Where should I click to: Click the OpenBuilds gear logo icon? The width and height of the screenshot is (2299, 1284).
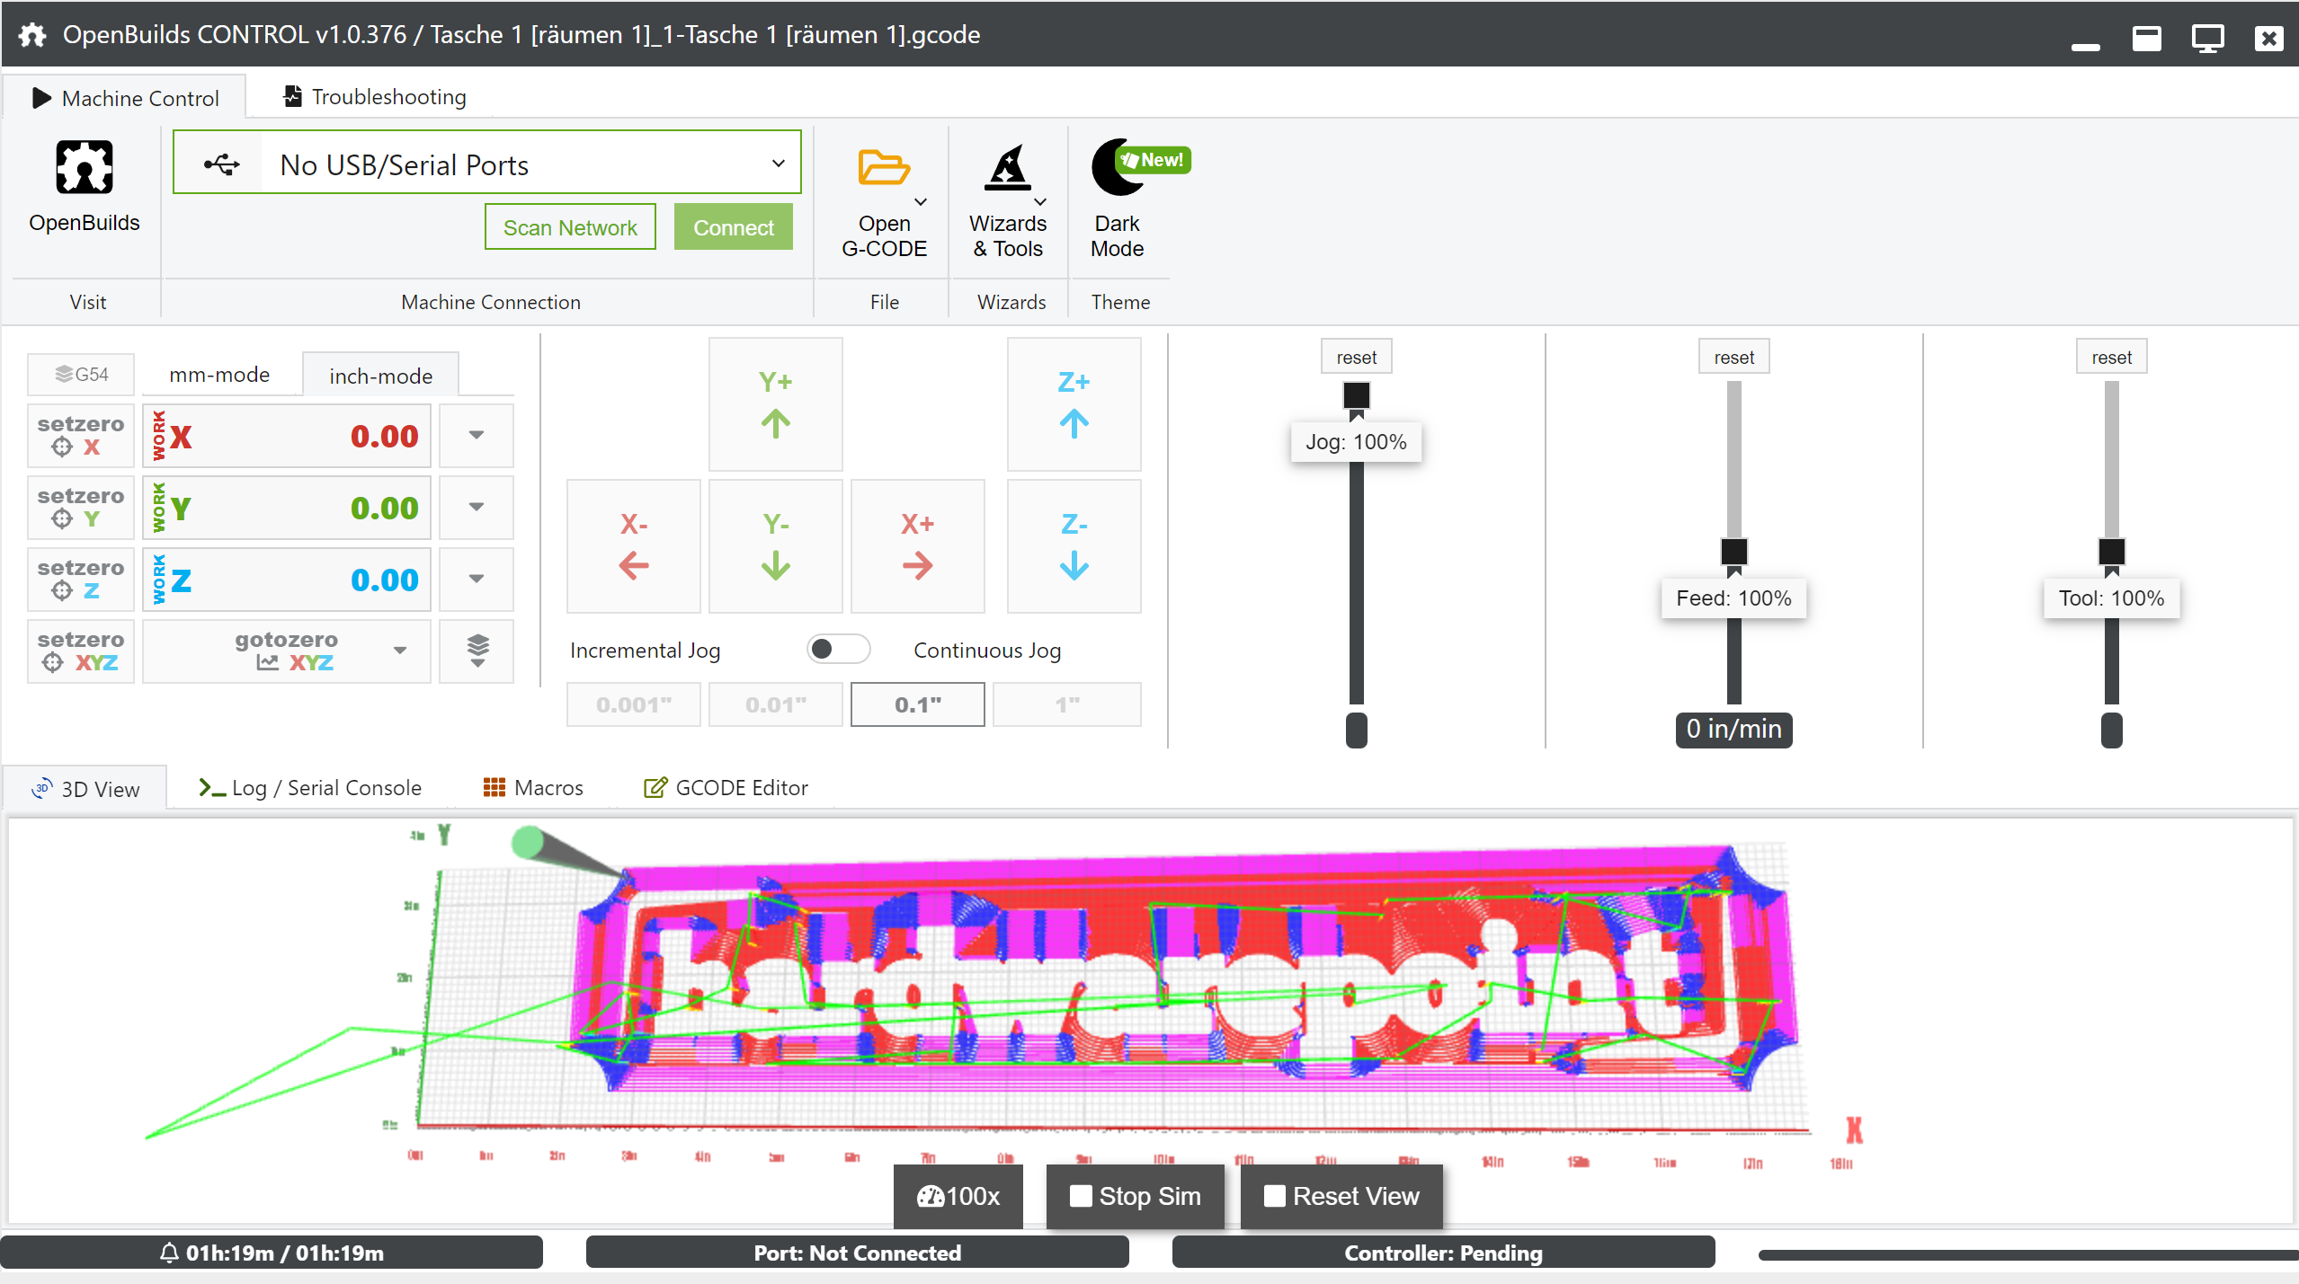(x=84, y=167)
